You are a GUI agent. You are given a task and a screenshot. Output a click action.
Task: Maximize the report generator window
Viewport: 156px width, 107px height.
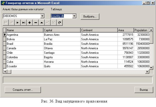point(148,3)
